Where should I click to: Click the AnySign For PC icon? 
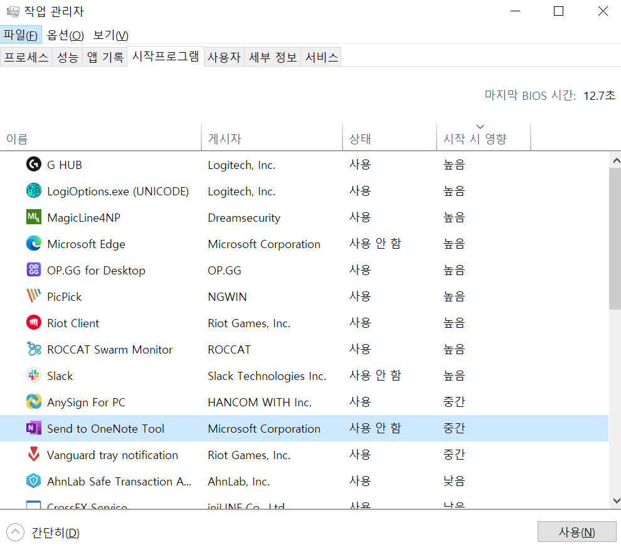click(34, 402)
